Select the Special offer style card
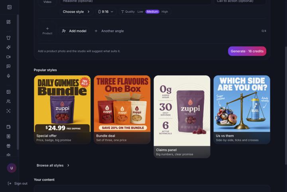The image size is (287, 192). tap(62, 110)
